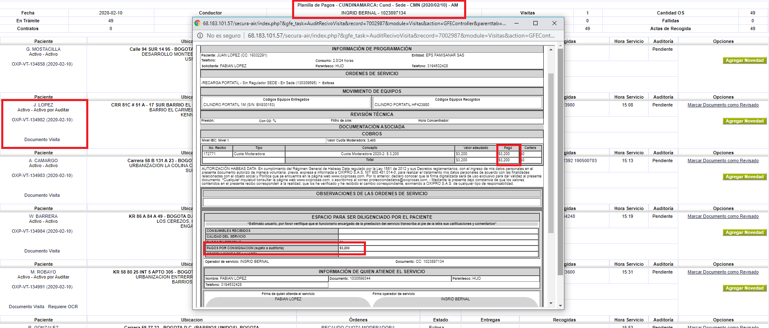Open Documento Visita for A. CAMARGO
The image size is (769, 328).
[x=42, y=196]
